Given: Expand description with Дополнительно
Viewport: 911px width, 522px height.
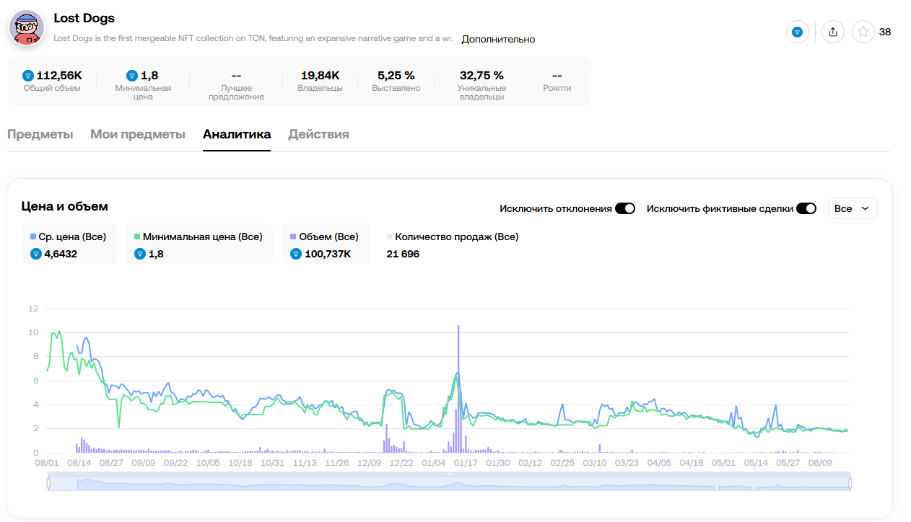Looking at the screenshot, I should pos(498,39).
